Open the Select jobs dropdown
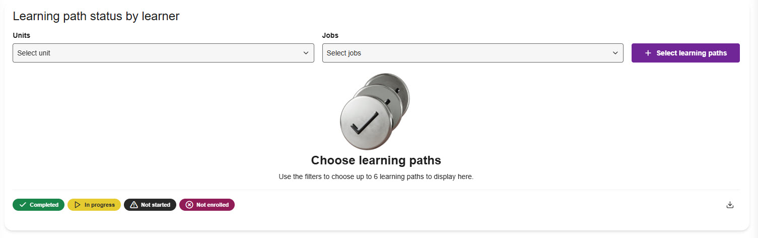 click(472, 53)
